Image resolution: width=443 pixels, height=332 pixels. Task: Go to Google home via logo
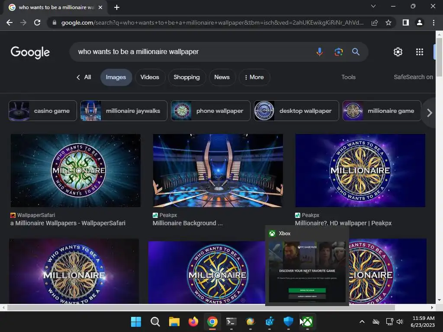point(30,52)
